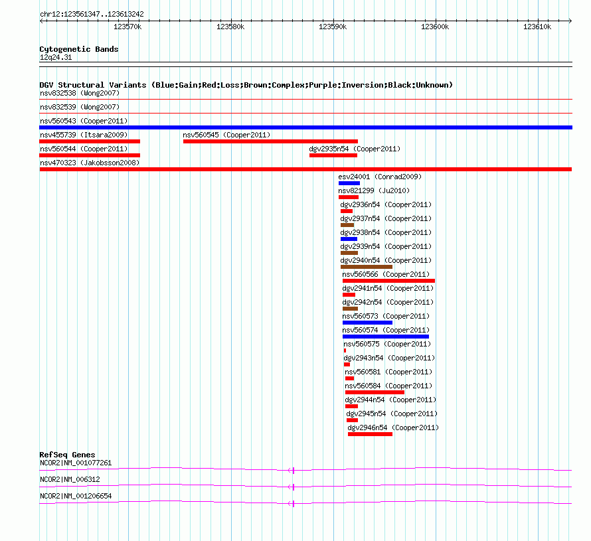Image resolution: width=591 pixels, height=541 pixels.
Task: Open the esv24001 (Conrad2009) label
Action: (380, 177)
